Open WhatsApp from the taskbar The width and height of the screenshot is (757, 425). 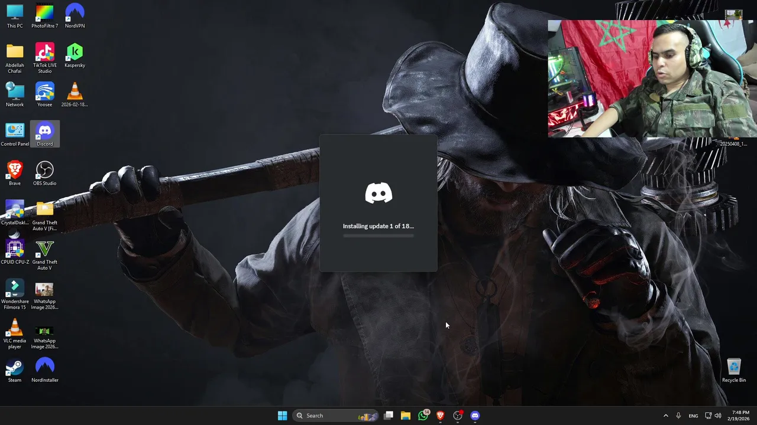point(423,416)
